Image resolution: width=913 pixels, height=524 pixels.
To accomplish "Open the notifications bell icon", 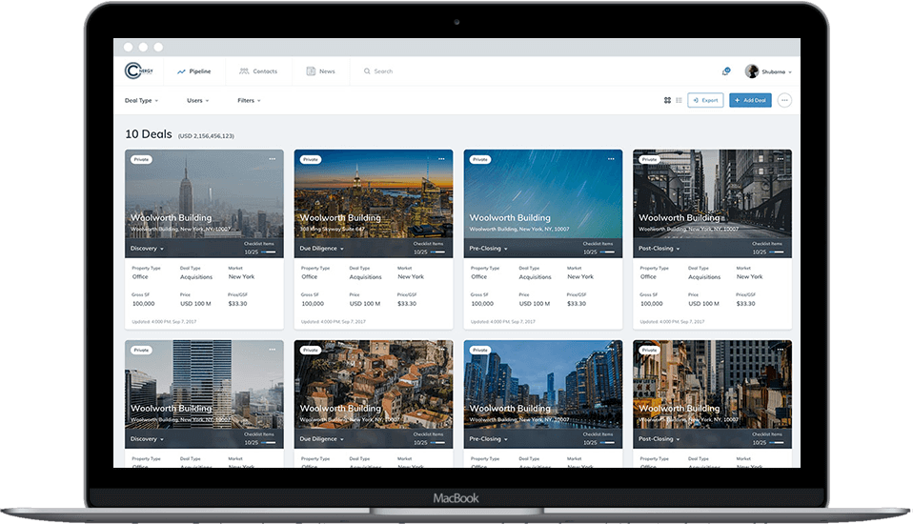I will [x=725, y=71].
